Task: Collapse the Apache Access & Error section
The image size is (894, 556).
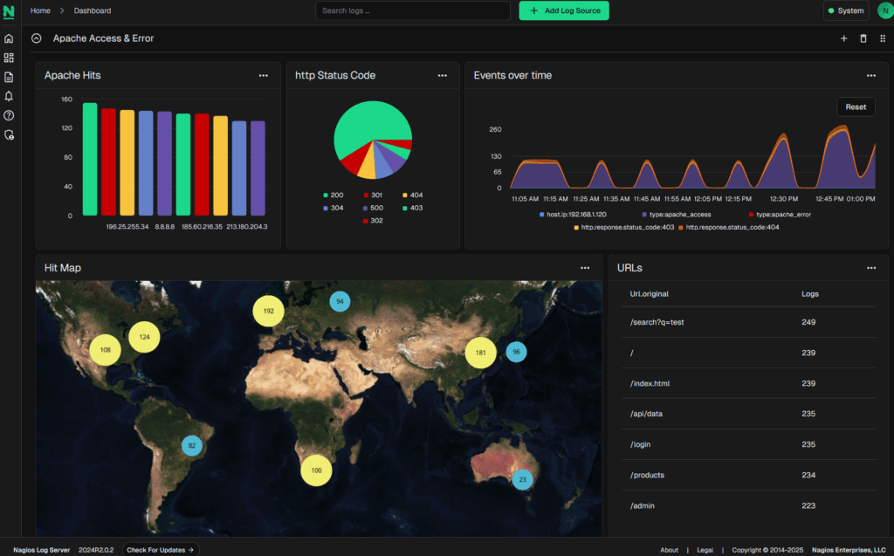Action: [x=36, y=38]
